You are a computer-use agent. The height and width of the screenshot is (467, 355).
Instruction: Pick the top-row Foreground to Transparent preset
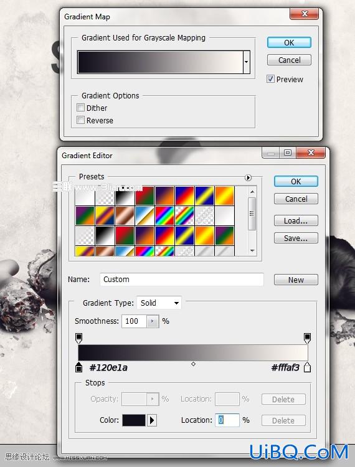pos(105,196)
